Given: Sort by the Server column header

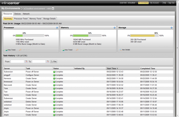Looking at the screenshot, I should click(x=14, y=68).
